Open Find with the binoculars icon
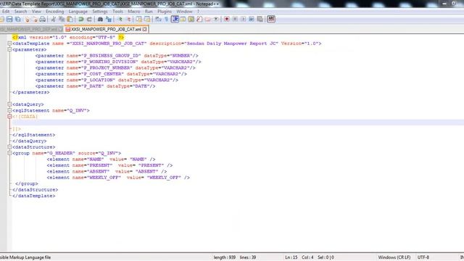Viewport: 464px width, 261px height. coord(100,20)
